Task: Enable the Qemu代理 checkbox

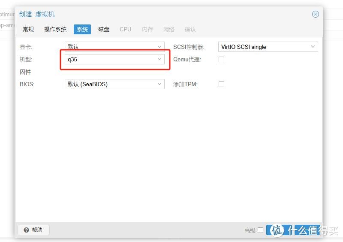Action: click(221, 60)
